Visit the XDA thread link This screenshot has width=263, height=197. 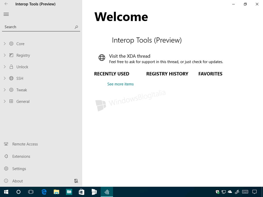coord(130,56)
